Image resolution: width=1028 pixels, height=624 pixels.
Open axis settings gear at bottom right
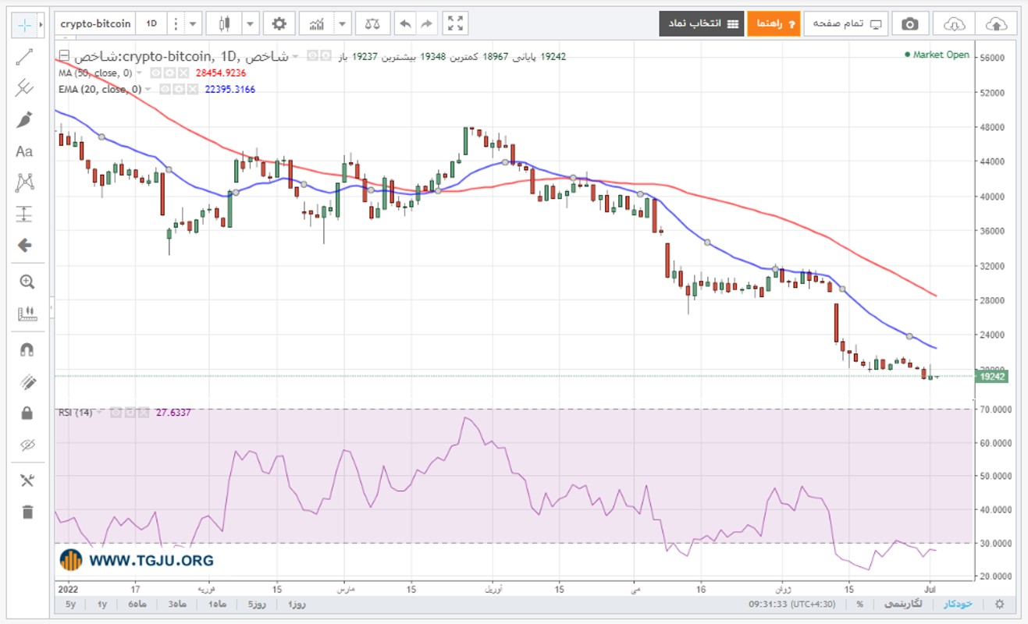pyautogui.click(x=999, y=604)
